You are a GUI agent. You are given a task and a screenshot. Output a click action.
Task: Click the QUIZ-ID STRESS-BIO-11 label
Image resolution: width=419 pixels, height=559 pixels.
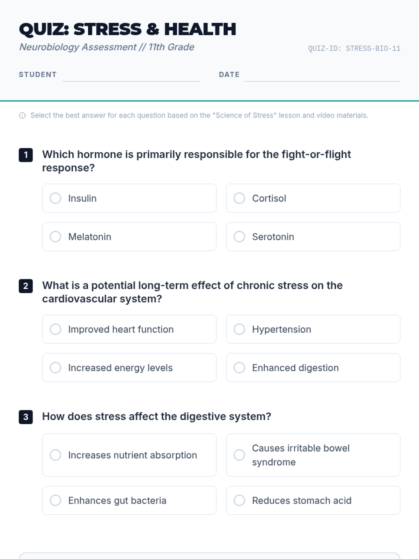[354, 49]
